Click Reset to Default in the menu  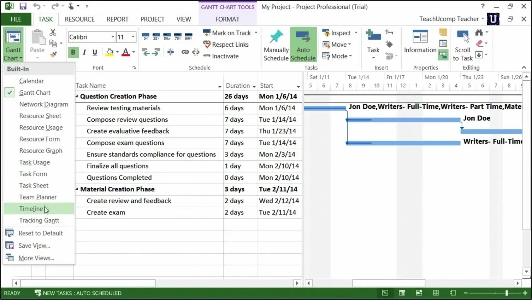click(x=40, y=233)
